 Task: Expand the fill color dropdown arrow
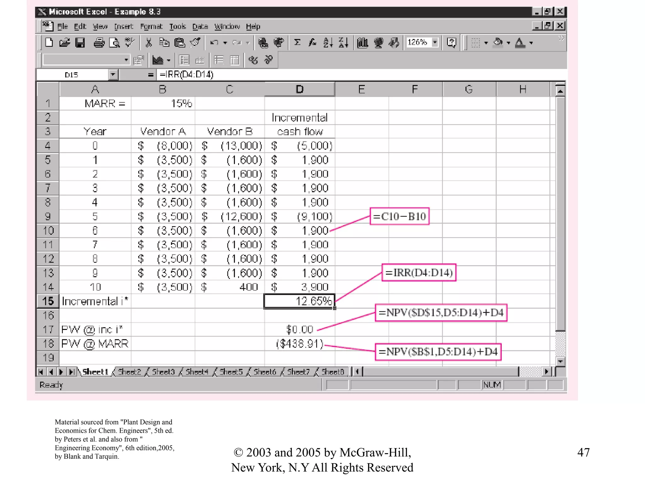(508, 43)
